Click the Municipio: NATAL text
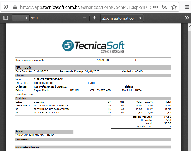 (133, 90)
